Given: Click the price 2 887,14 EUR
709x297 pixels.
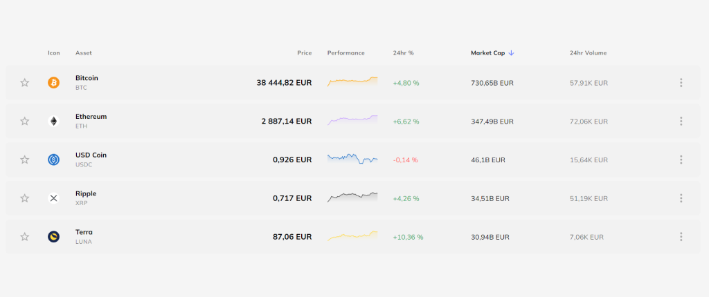Looking at the screenshot, I should coord(287,122).
